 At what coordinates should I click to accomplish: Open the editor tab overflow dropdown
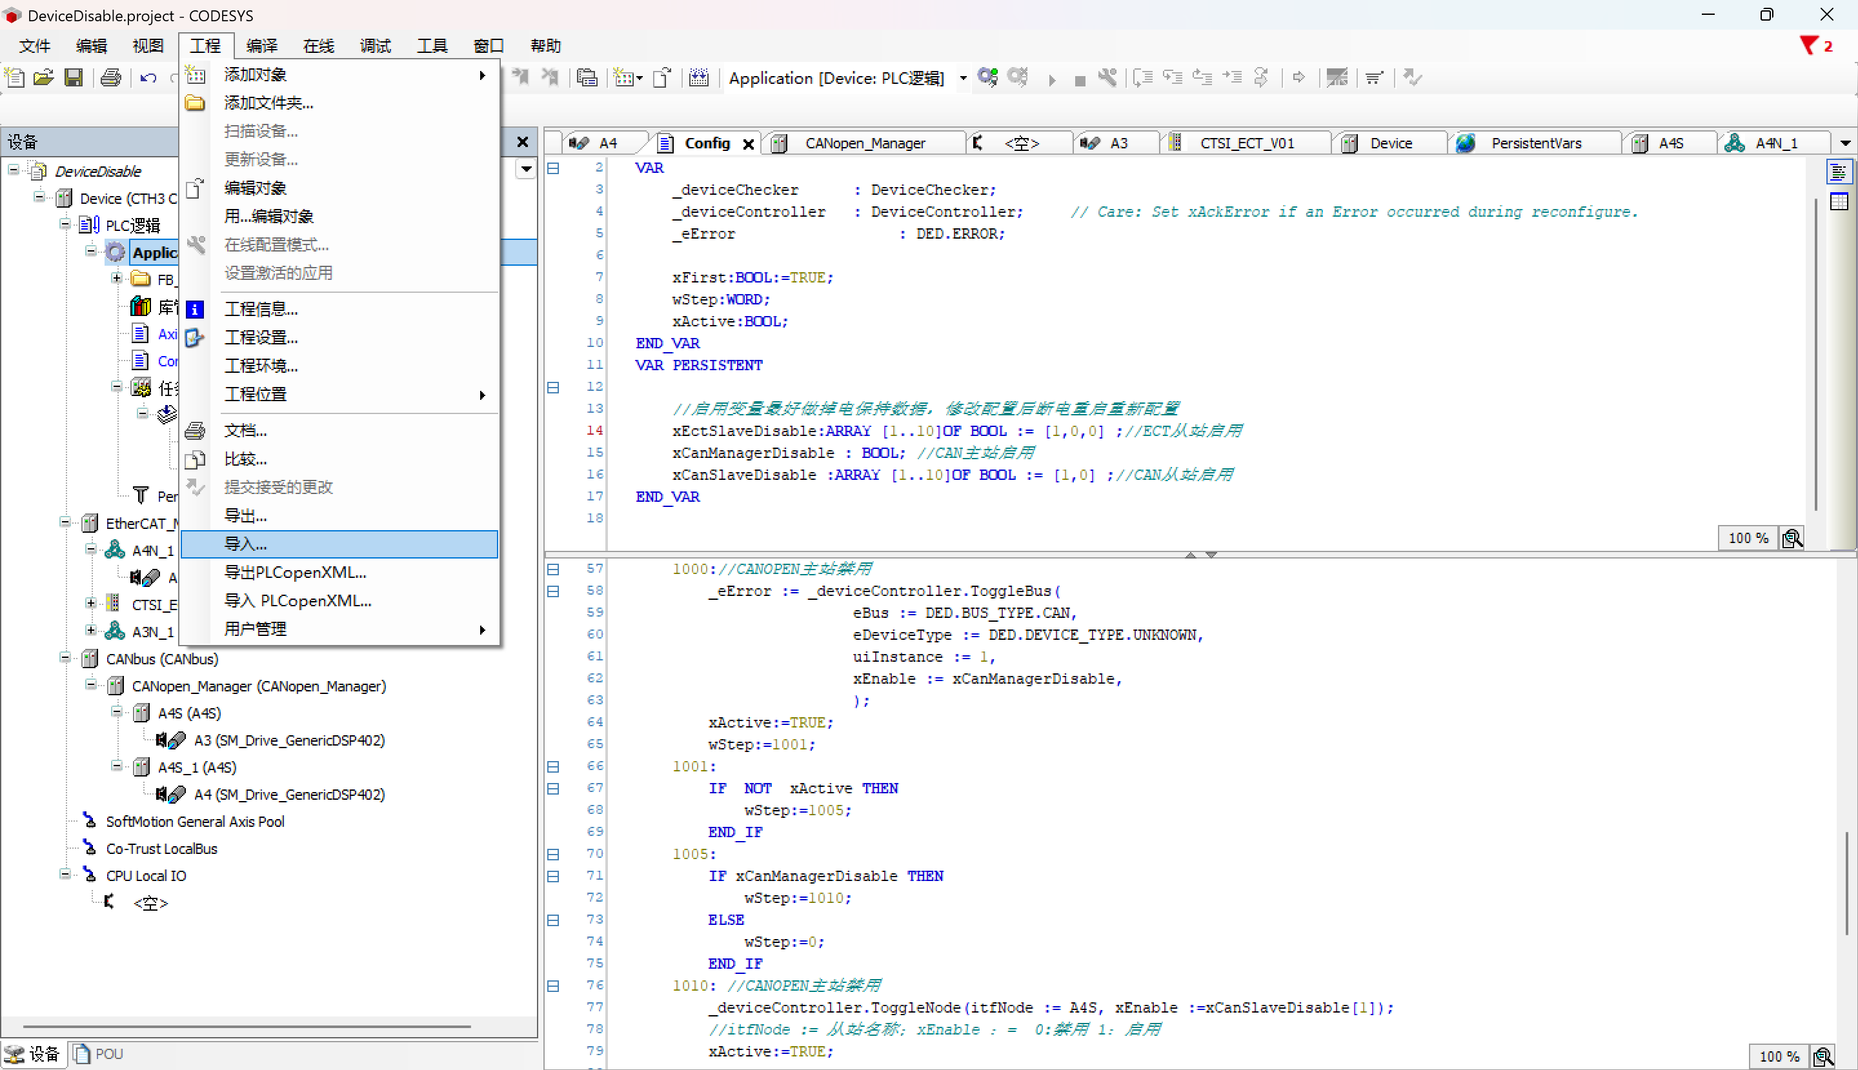(1844, 143)
